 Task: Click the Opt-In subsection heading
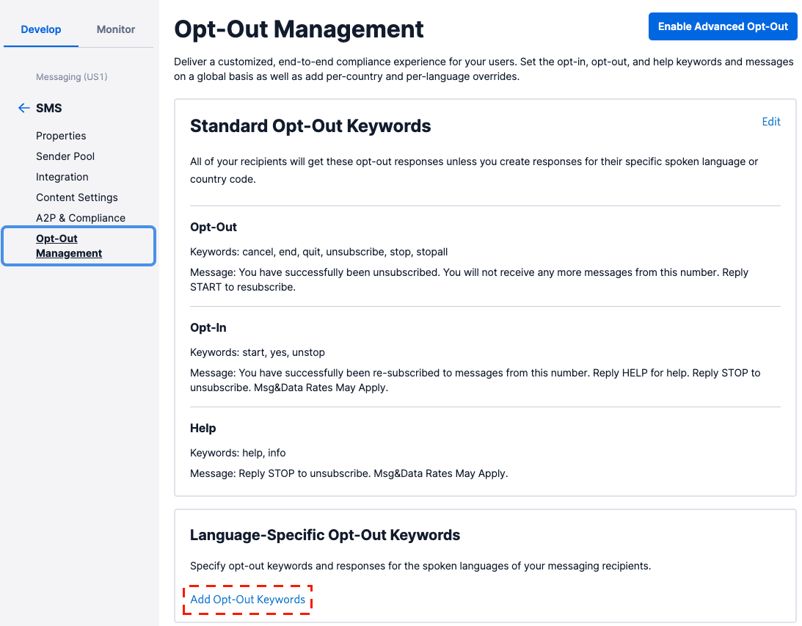click(208, 327)
